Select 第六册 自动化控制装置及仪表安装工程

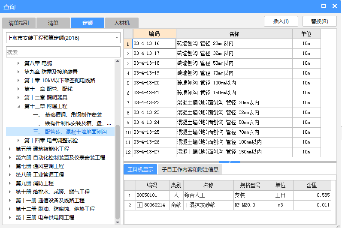coord(61,158)
